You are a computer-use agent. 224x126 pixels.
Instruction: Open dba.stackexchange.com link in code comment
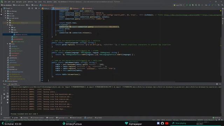tap(182, 15)
